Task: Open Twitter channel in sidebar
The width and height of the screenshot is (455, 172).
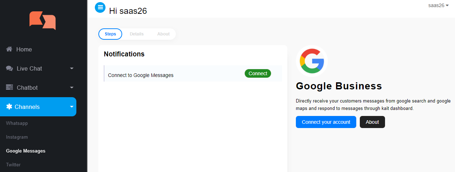Action: pos(13,165)
